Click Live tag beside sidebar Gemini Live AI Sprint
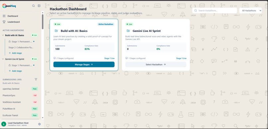The image size is (268, 129). pos(35,59)
